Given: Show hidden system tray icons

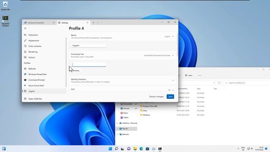Looking at the screenshot, I should 238,149.
